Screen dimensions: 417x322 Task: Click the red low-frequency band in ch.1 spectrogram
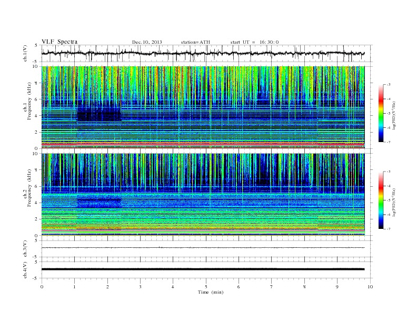[x=203, y=144]
